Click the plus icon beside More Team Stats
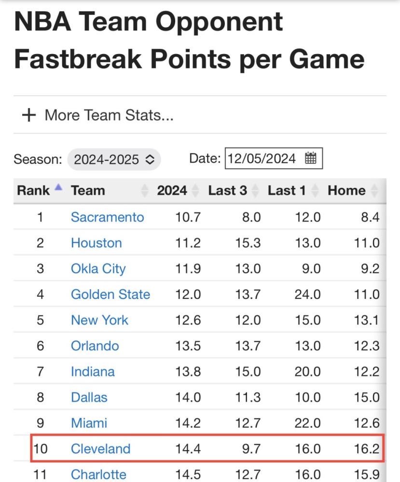400x482 pixels. click(x=29, y=115)
